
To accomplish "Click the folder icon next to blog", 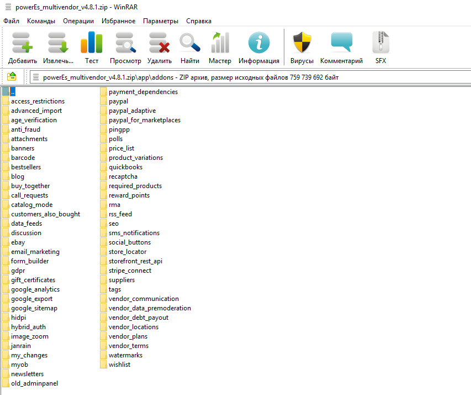I will tap(6, 176).
